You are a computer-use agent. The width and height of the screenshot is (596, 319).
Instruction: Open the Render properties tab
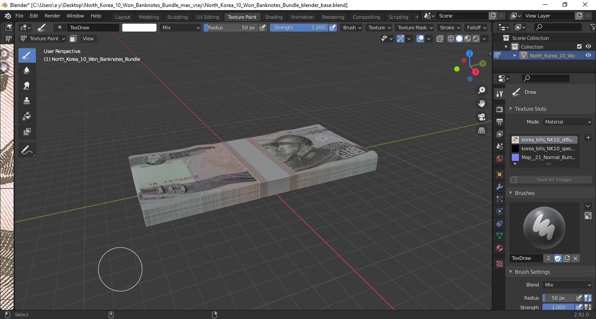point(499,109)
